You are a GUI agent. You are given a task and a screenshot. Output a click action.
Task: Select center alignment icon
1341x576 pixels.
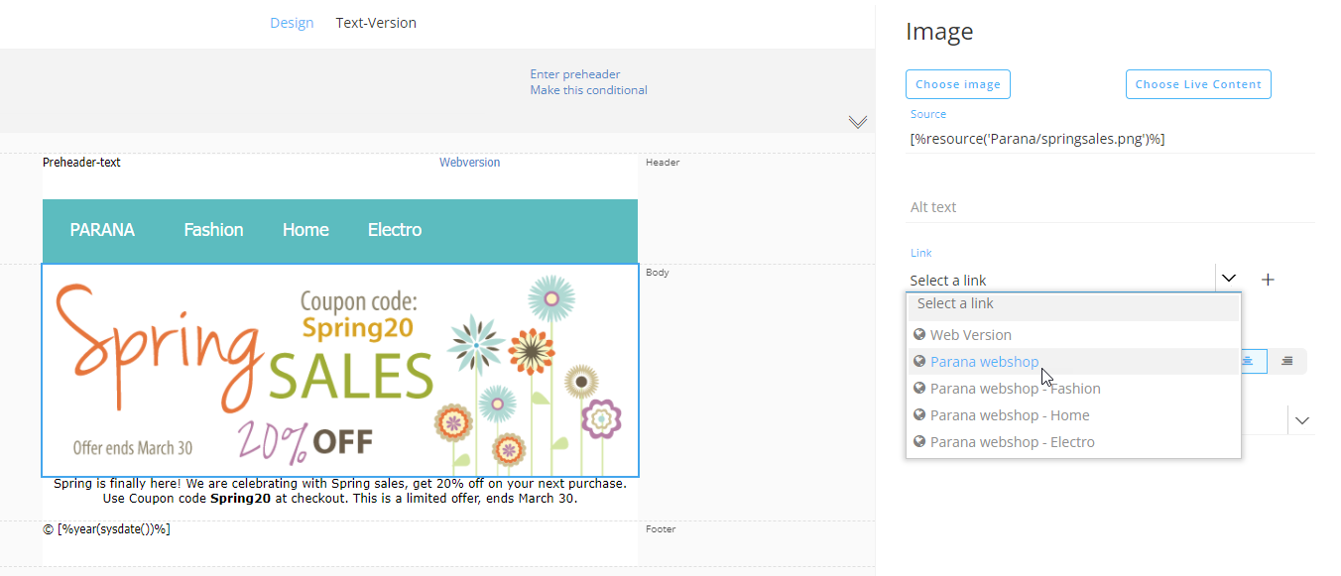coord(1248,361)
